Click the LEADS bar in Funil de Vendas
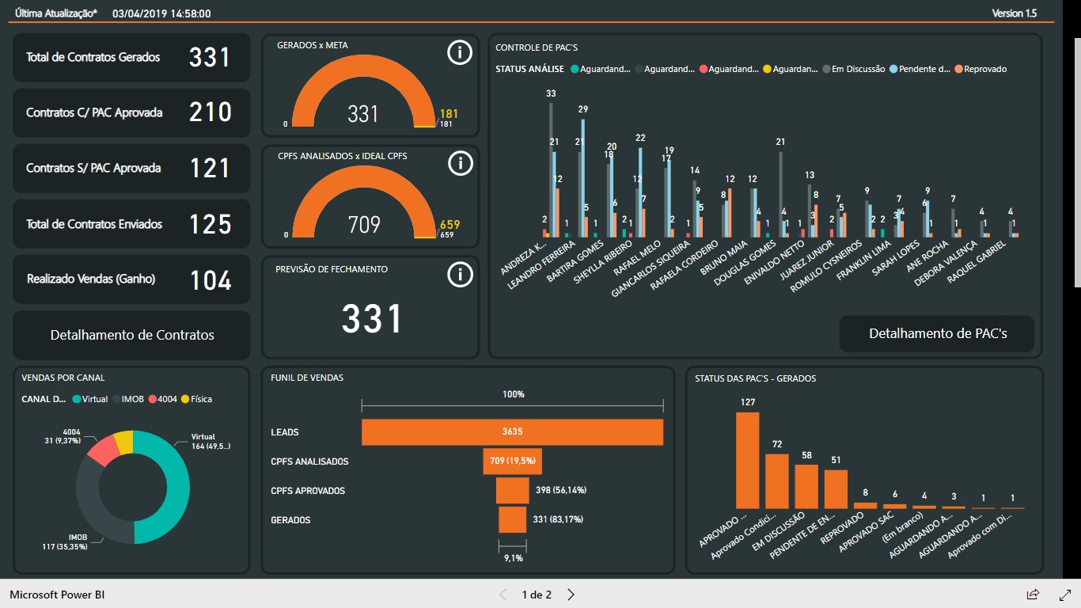Viewport: 1081px width, 608px height. [x=512, y=432]
